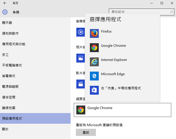The height and width of the screenshot is (139, 176).
Task: Maximize the settings window
Action: pos(162,3)
